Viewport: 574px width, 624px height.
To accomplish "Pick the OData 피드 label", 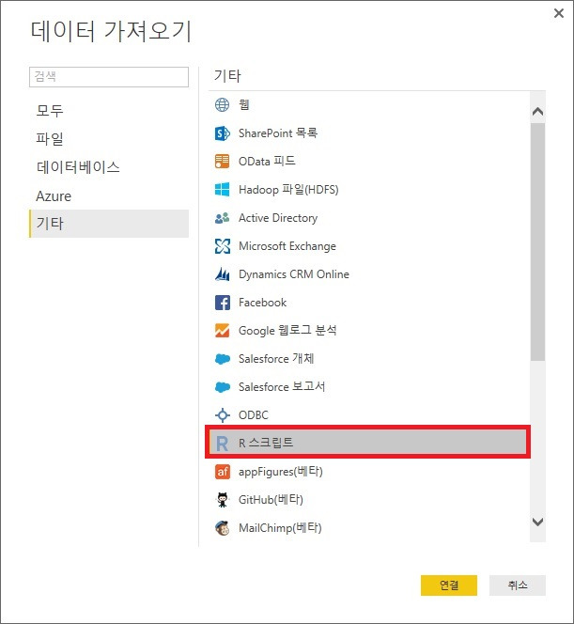I will coord(267,162).
